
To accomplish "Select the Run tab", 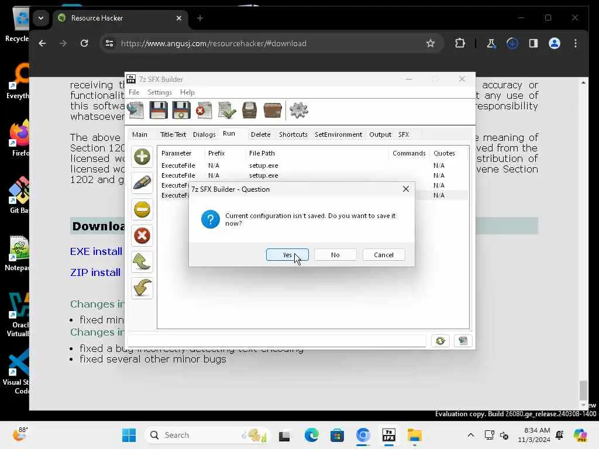I will point(229,134).
